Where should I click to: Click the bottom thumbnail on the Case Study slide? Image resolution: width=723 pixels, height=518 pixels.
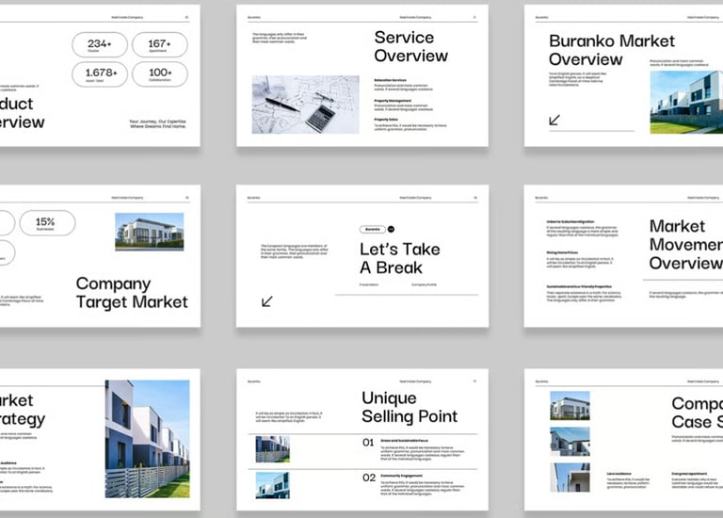point(570,478)
